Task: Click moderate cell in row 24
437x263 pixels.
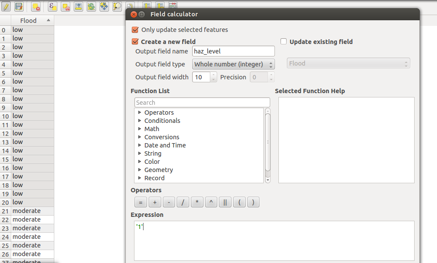Action: [33, 237]
